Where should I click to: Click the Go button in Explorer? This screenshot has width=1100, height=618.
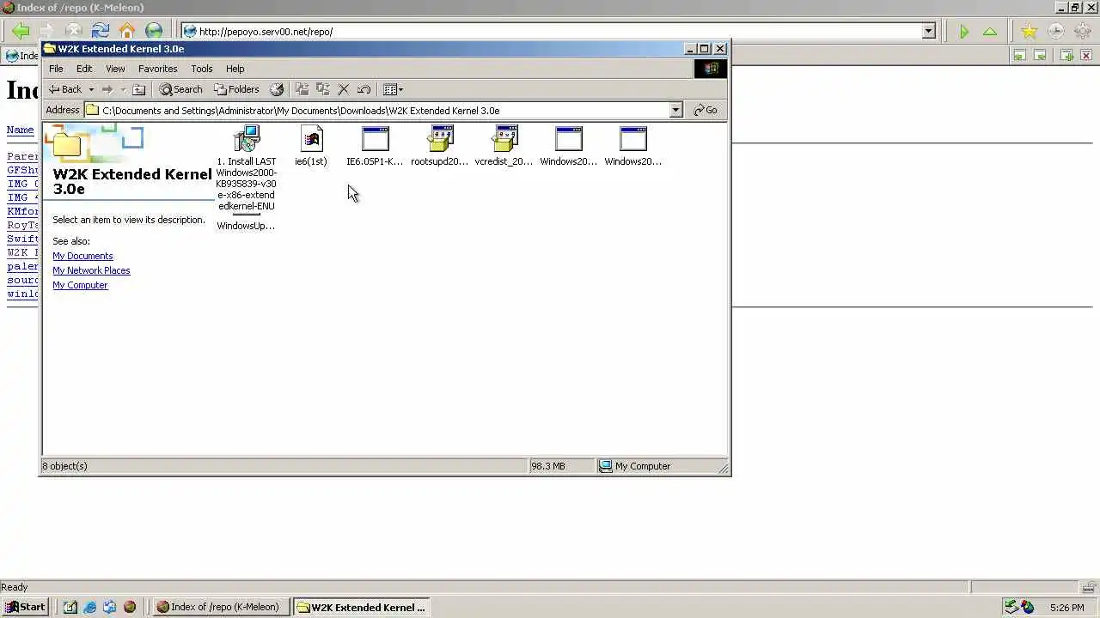(x=706, y=110)
